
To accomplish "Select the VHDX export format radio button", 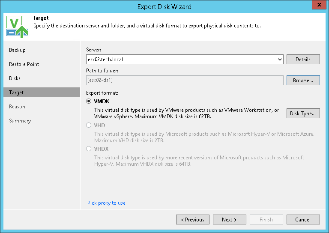I will (x=89, y=149).
